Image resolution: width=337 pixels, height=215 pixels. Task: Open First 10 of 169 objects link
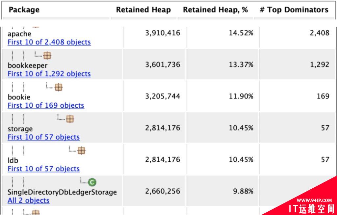46,105
